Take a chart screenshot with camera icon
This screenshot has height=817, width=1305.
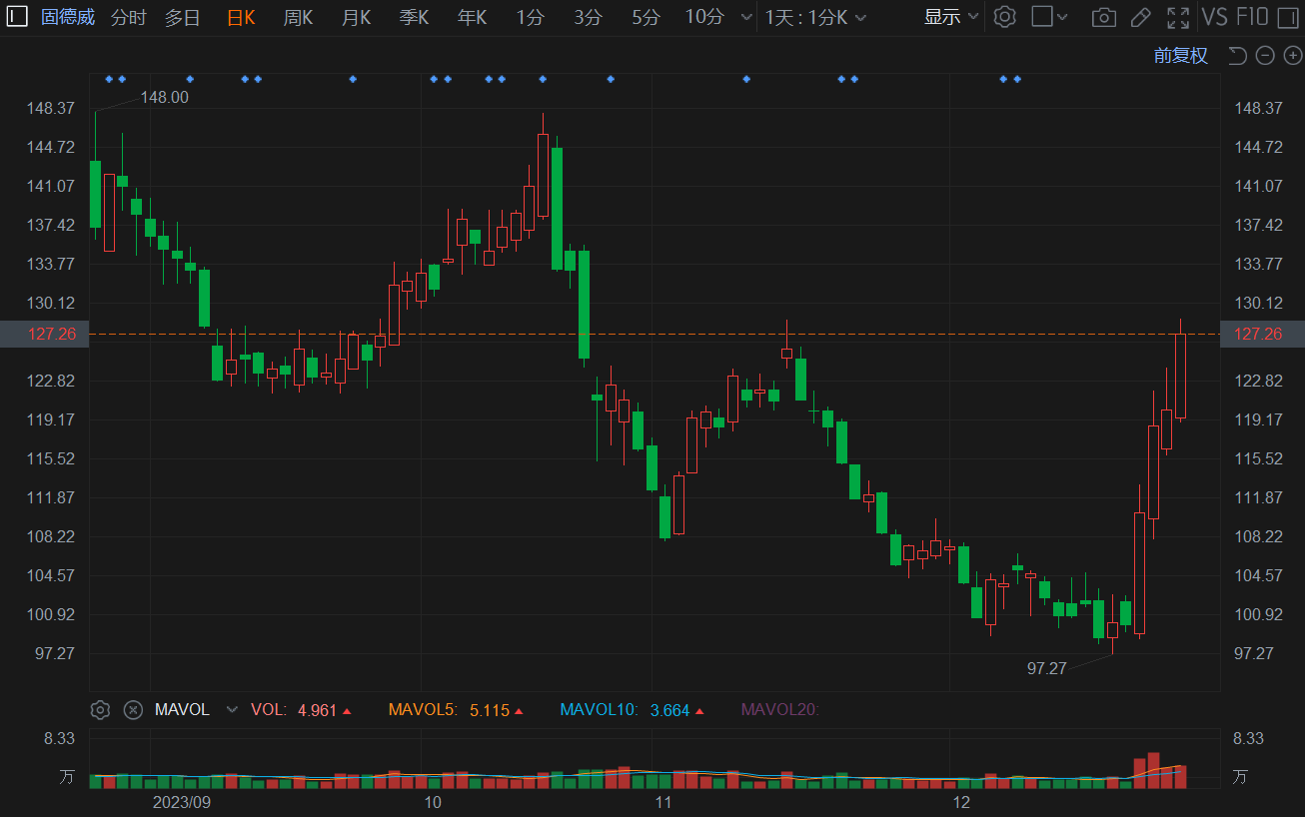(1103, 17)
